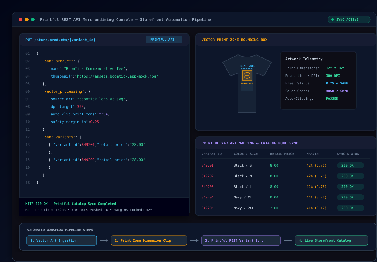
Task: Select step 4. Live Storefront Catalog
Action: tap(331, 240)
